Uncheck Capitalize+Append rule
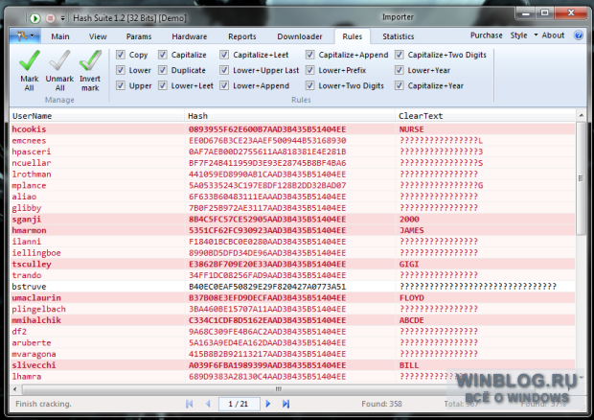The image size is (594, 420). coord(309,55)
